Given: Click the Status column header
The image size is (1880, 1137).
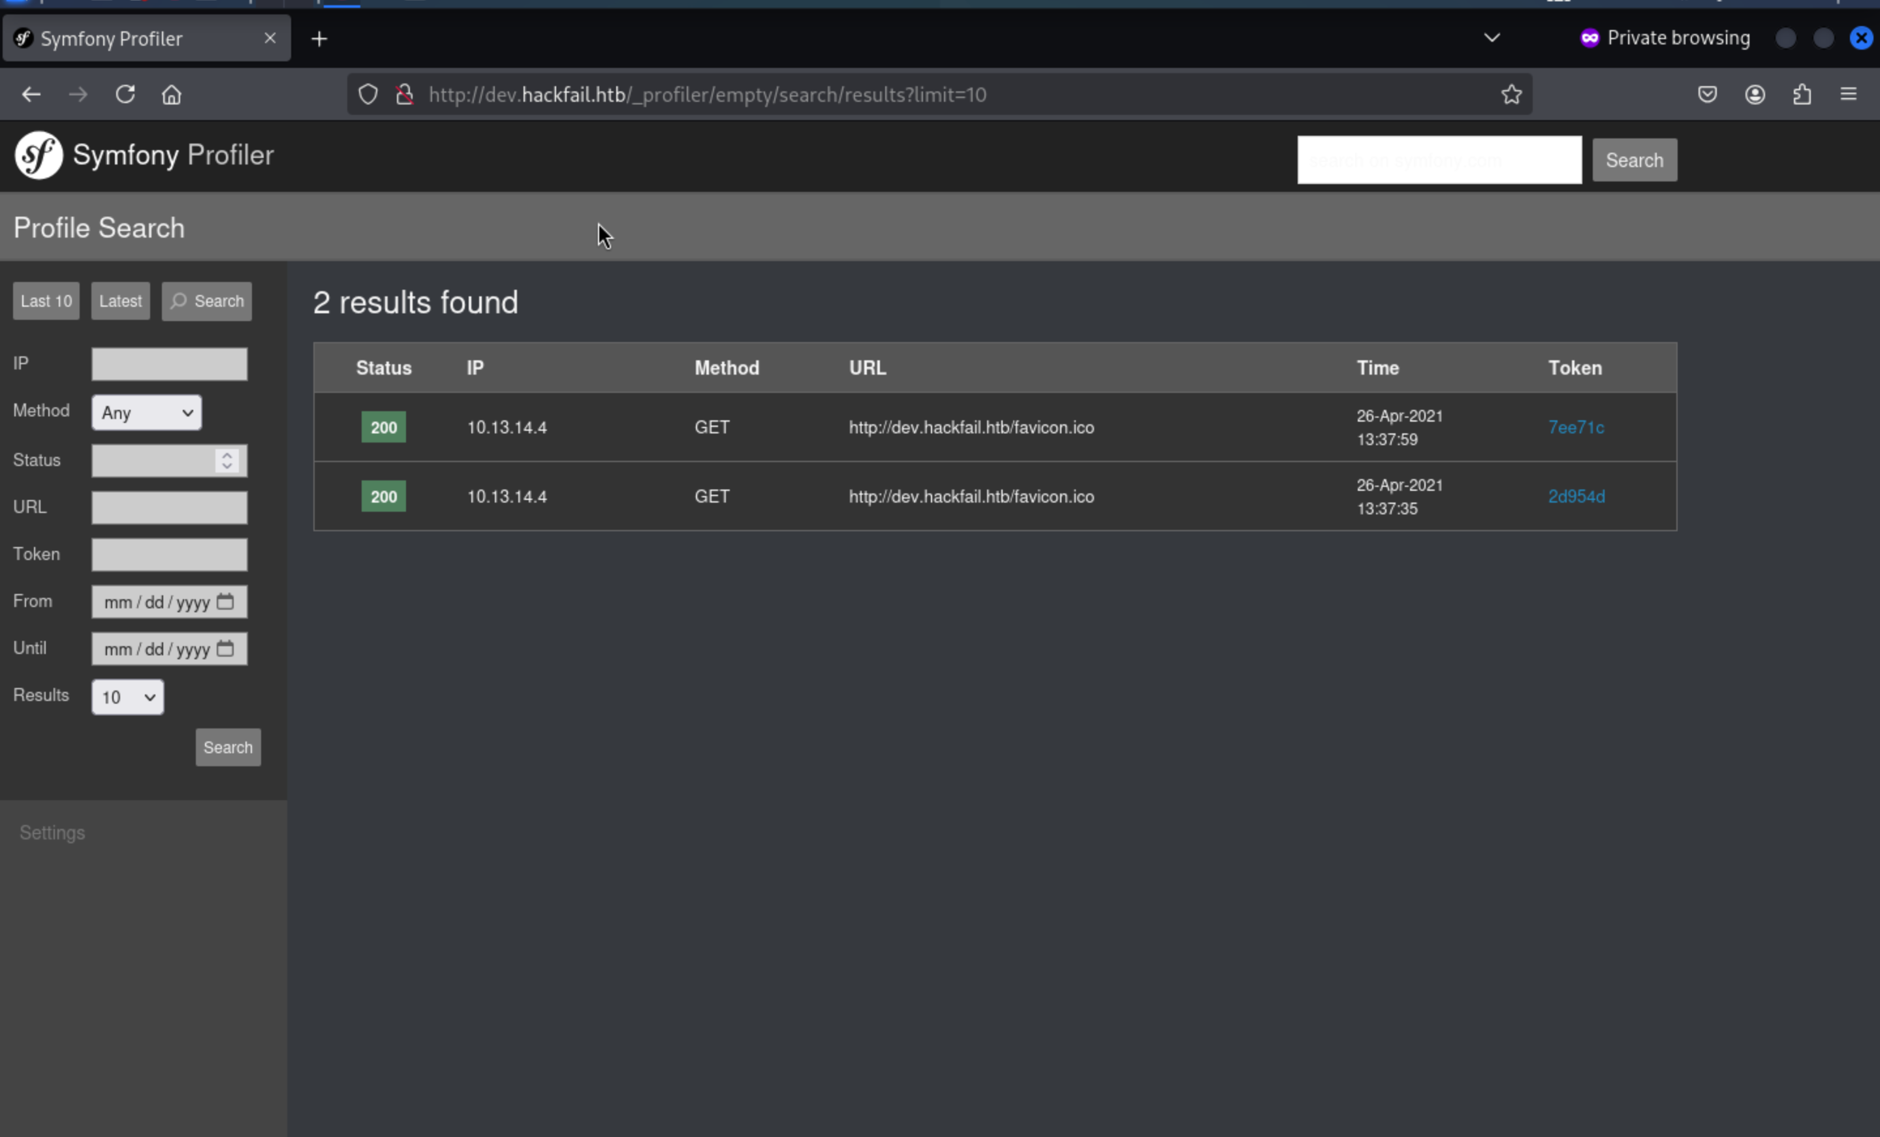Looking at the screenshot, I should click(x=384, y=368).
